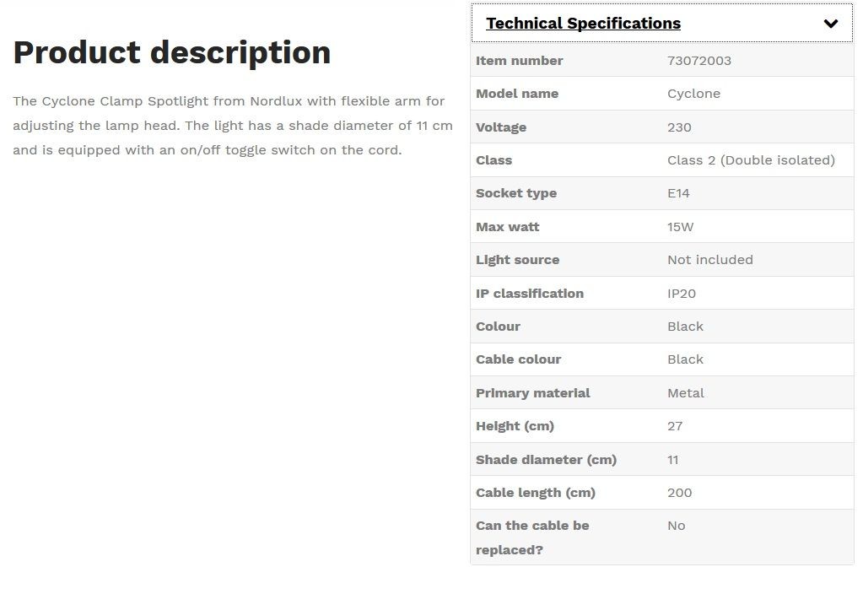Click the IP classification IP20 value

pos(682,294)
